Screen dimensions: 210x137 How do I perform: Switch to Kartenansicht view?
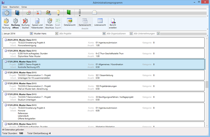[x=85, y=22]
